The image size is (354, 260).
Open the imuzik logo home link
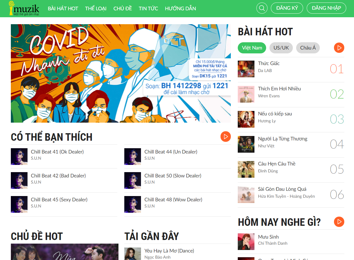coord(24,8)
